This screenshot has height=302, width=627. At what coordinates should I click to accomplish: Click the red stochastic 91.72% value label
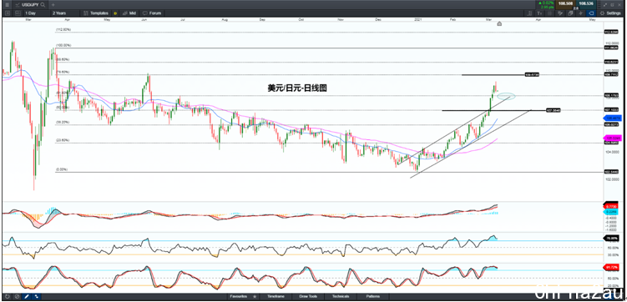click(x=612, y=266)
